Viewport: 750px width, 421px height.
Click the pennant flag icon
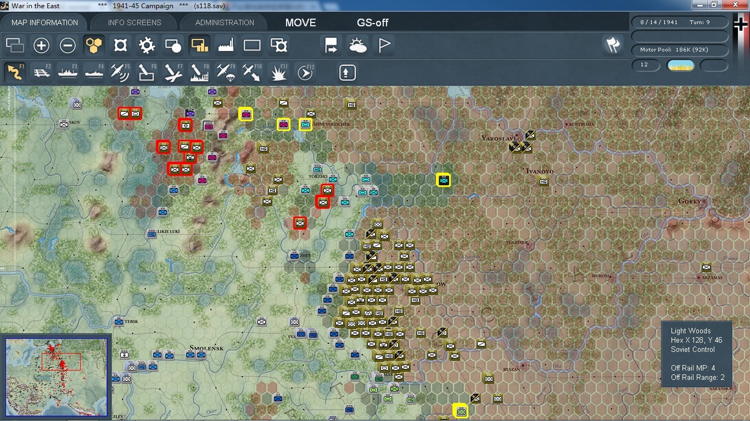[x=384, y=45]
